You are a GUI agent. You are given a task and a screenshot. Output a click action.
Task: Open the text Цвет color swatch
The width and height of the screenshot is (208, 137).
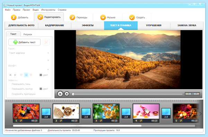41,75
